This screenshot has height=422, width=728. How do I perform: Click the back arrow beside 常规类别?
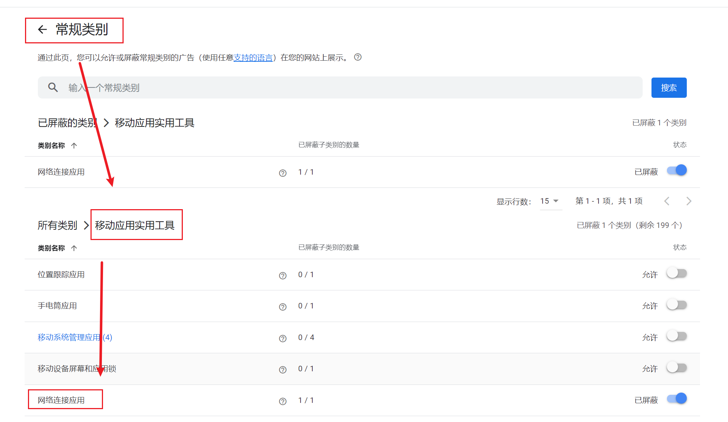(43, 29)
